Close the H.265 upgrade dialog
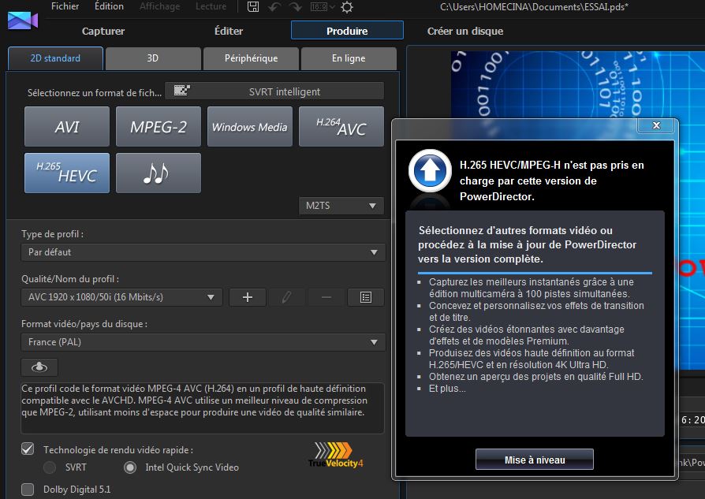705x499 pixels. [x=656, y=125]
